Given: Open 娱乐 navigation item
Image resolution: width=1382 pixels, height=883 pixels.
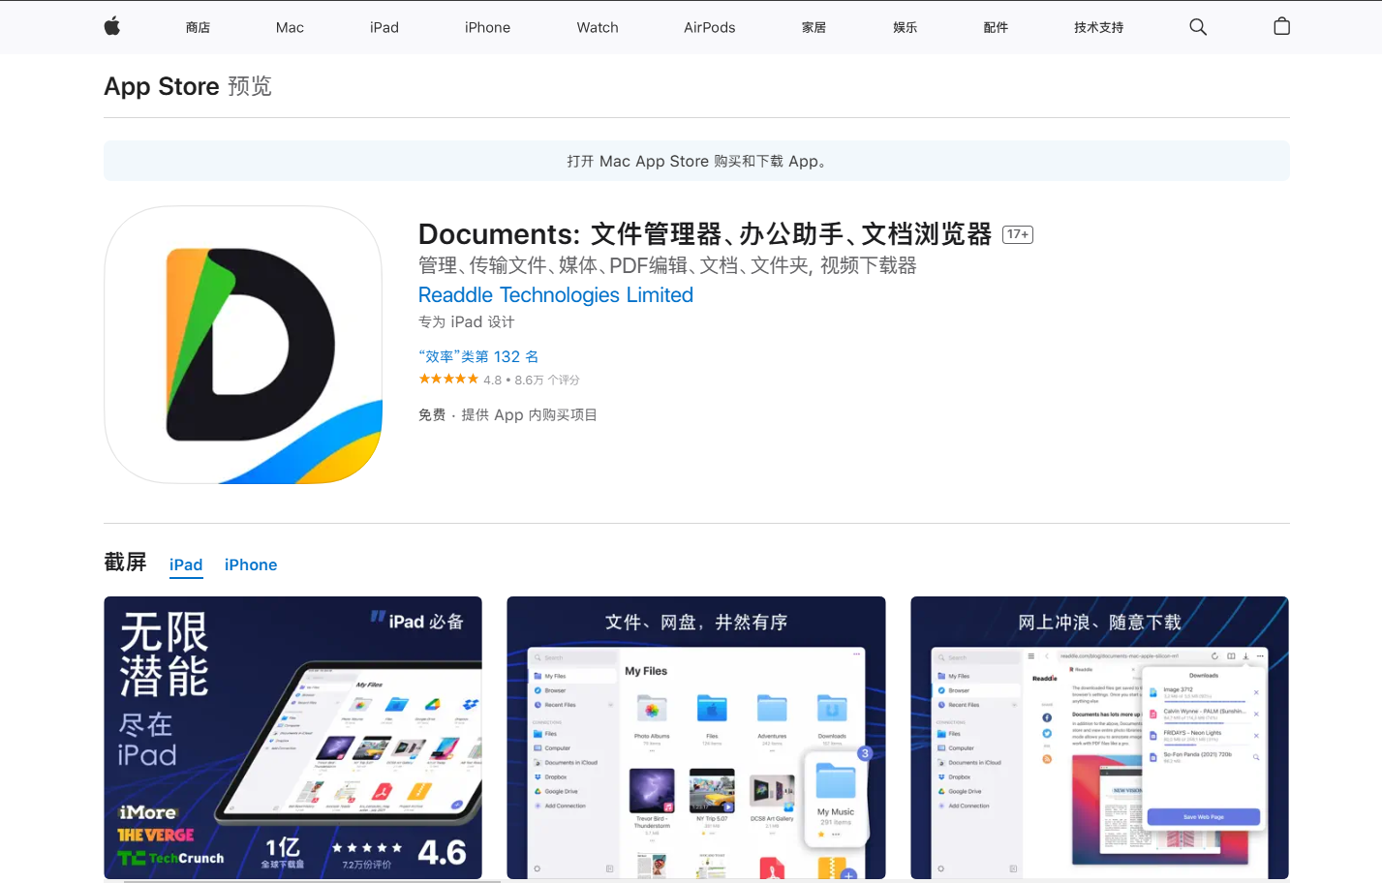Looking at the screenshot, I should click(905, 27).
